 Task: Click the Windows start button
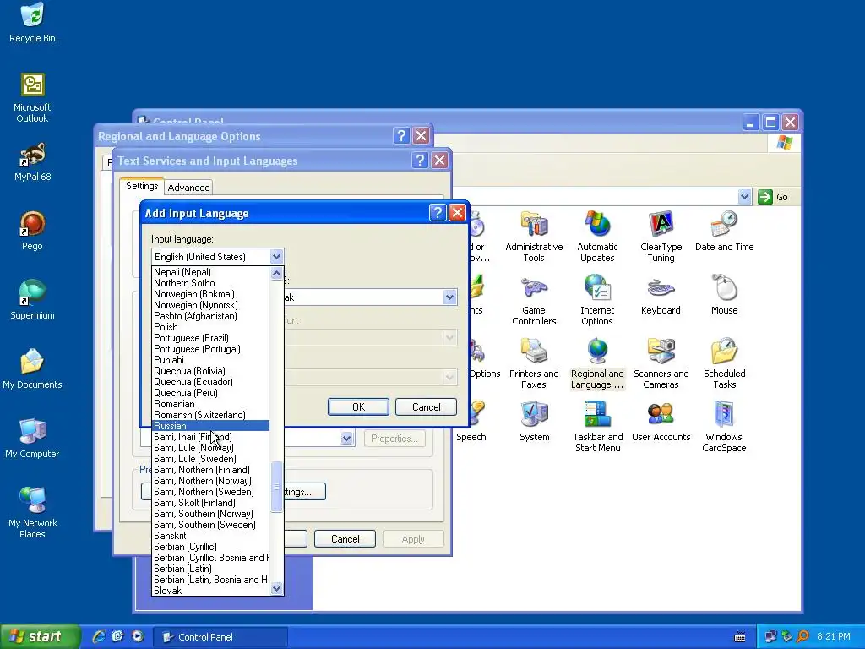(x=40, y=636)
